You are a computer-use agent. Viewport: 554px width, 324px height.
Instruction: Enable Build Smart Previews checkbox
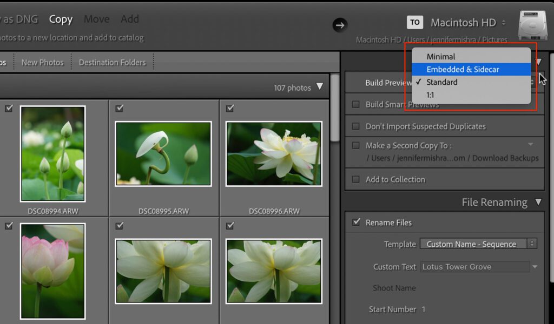356,105
